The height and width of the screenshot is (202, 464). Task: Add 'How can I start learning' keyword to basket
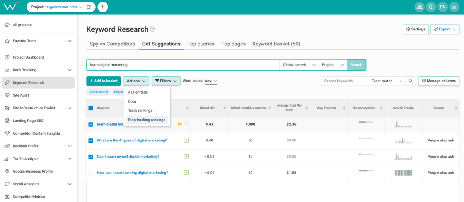186,173
